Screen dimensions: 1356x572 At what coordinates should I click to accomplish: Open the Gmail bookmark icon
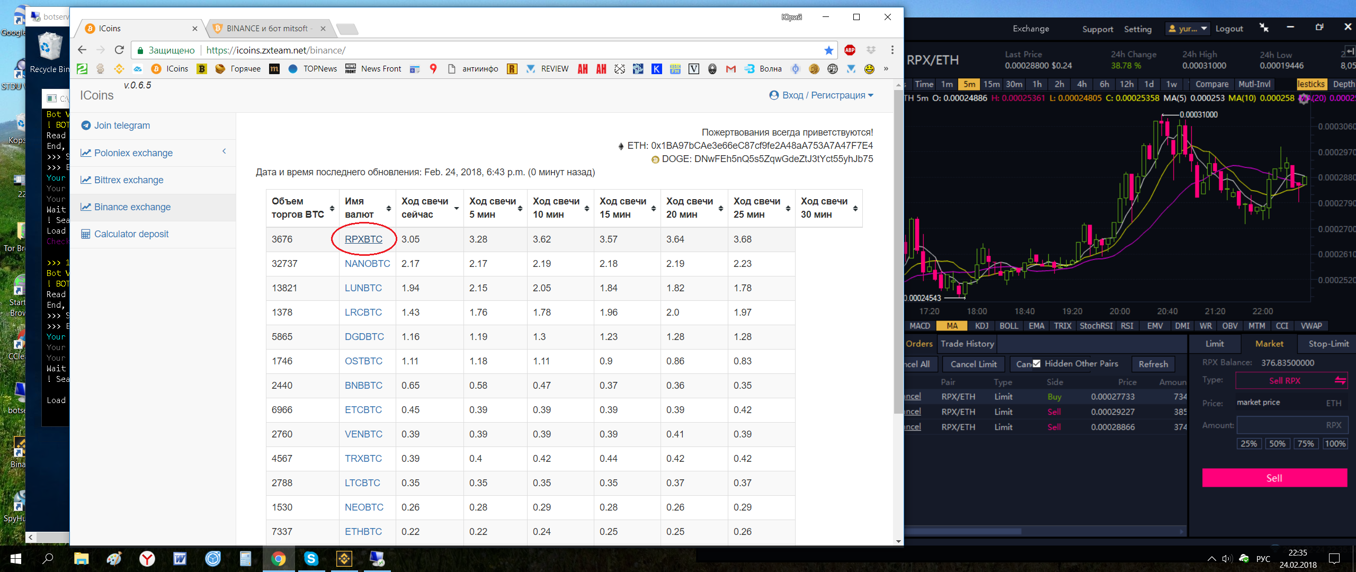click(731, 69)
